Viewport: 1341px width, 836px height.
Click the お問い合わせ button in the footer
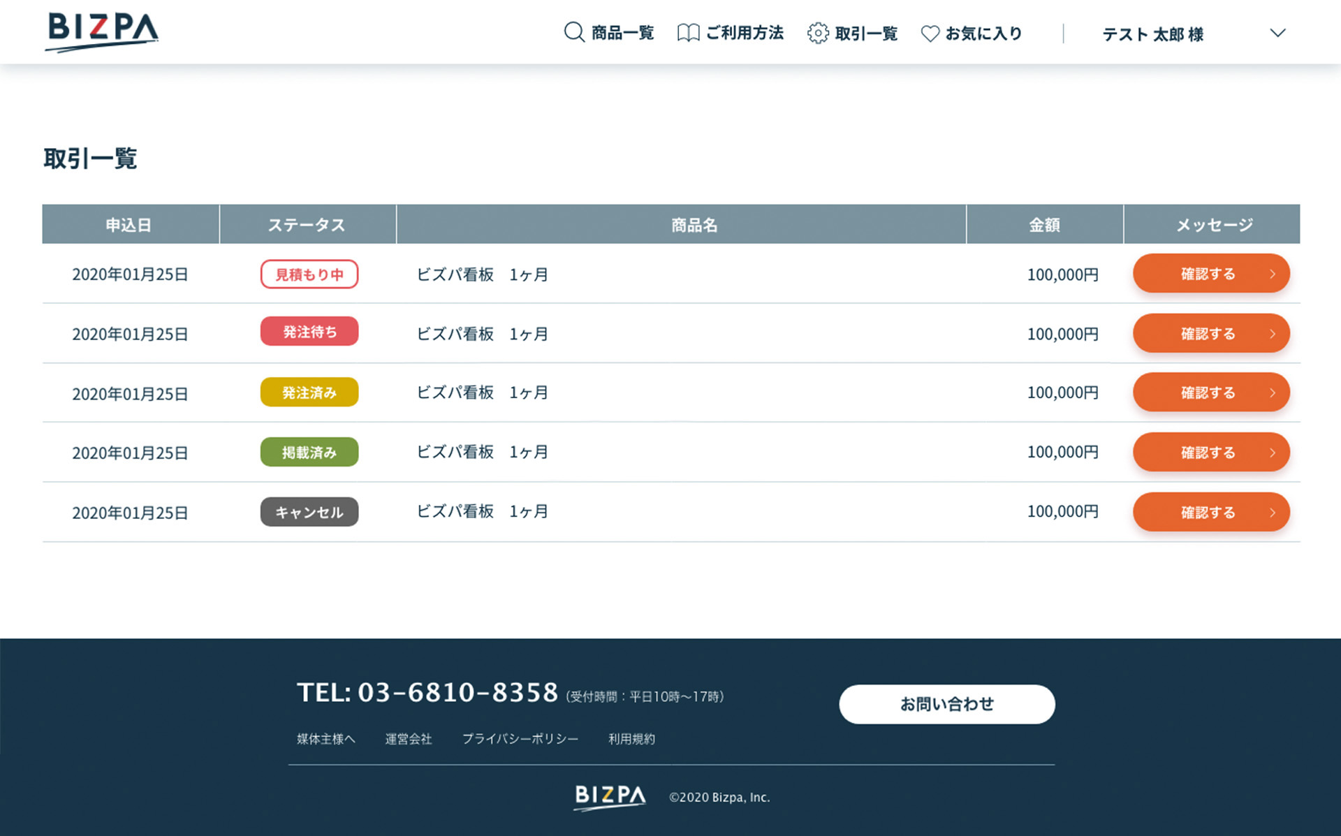(x=947, y=704)
